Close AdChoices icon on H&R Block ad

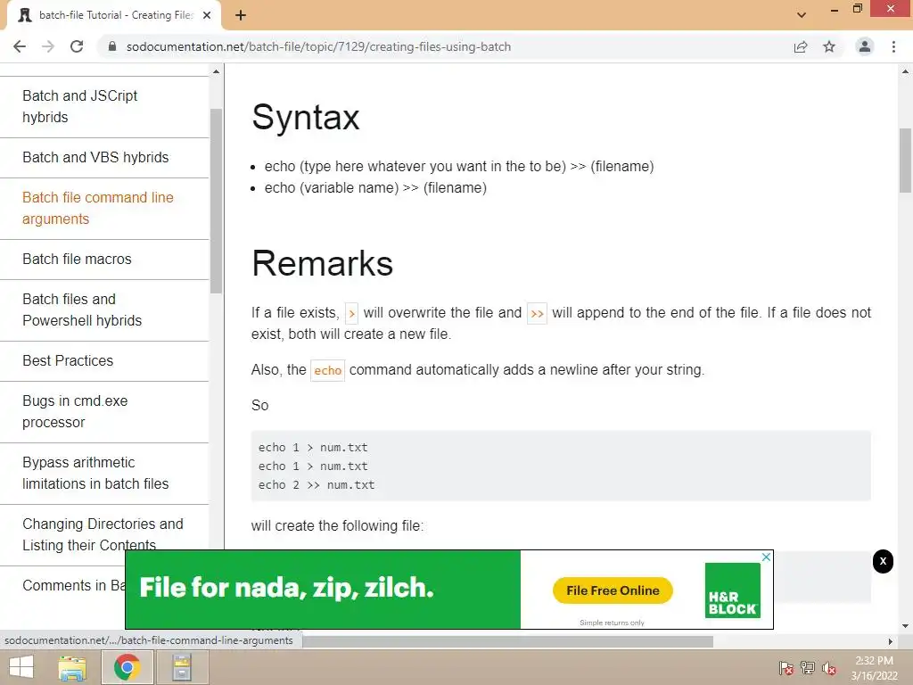[766, 557]
